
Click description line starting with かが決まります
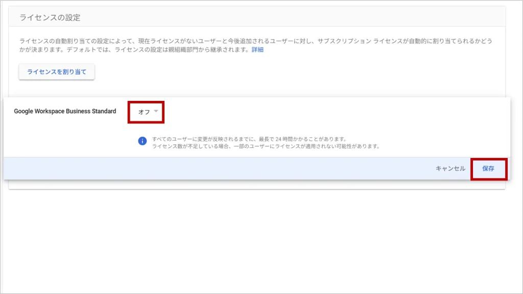pos(133,50)
